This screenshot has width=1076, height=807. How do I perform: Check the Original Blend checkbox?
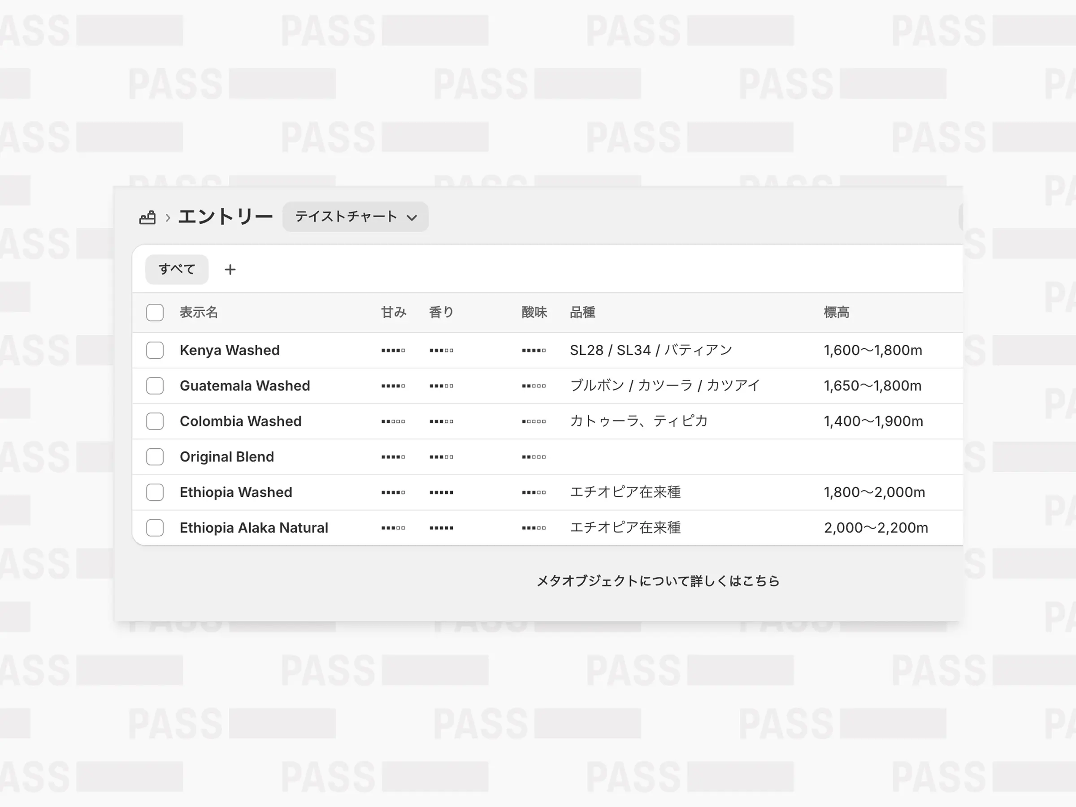click(155, 456)
